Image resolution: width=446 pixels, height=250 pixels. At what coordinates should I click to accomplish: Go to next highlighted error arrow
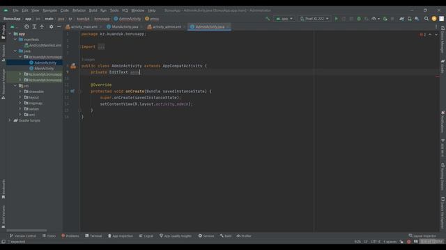click(x=436, y=35)
